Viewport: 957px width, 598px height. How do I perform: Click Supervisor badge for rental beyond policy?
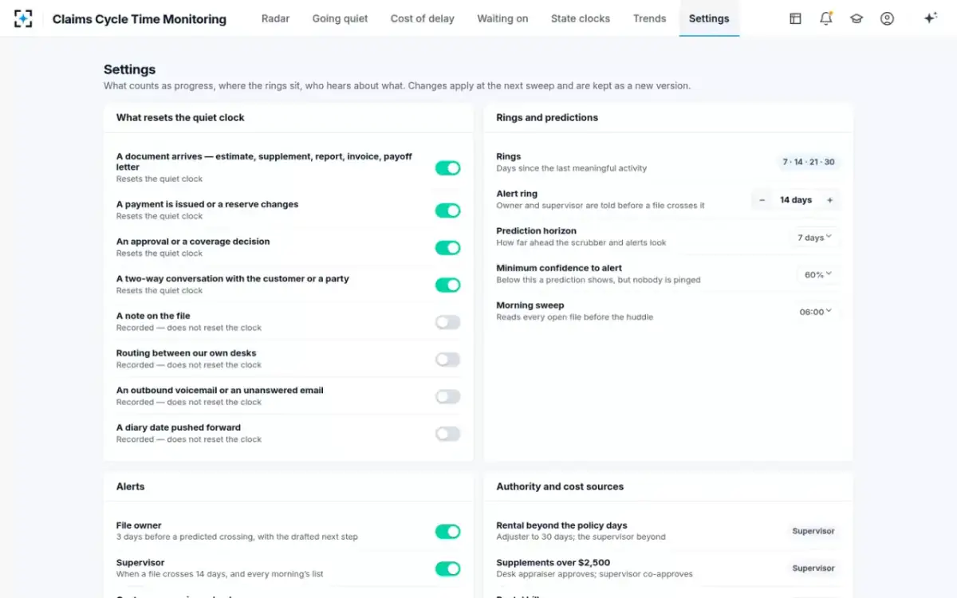click(x=813, y=531)
